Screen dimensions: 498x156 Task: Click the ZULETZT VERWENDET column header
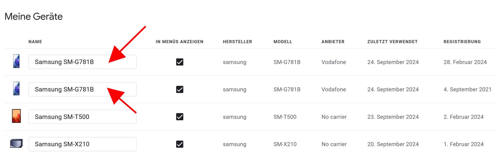(x=392, y=42)
